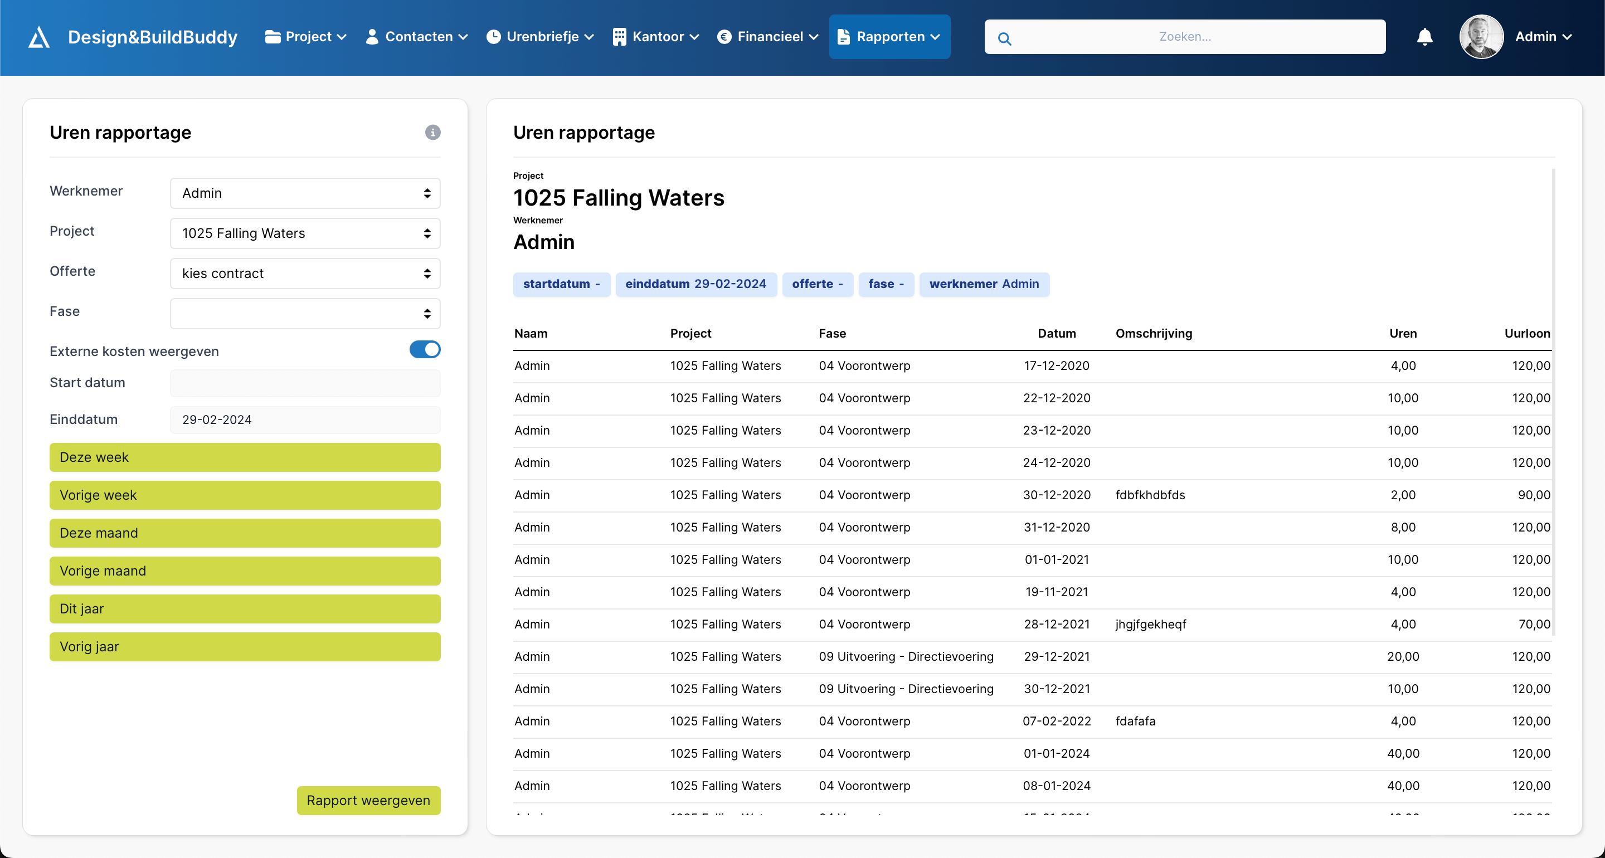Open the Project dropdown showing 1025 Falling Waters
This screenshot has width=1605, height=858.
coord(305,233)
